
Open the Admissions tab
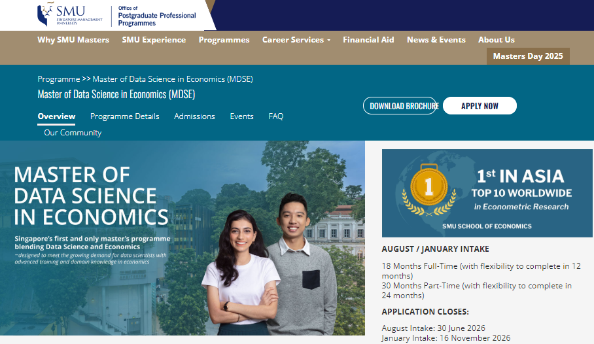click(194, 116)
